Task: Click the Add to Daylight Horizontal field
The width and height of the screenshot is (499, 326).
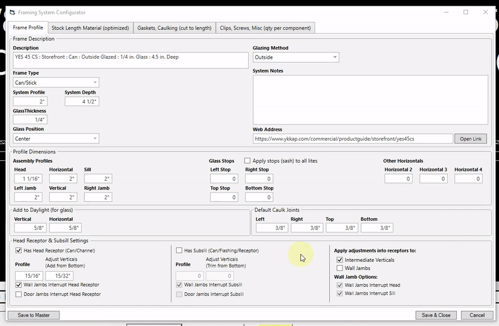Action: pyautogui.click(x=65, y=228)
